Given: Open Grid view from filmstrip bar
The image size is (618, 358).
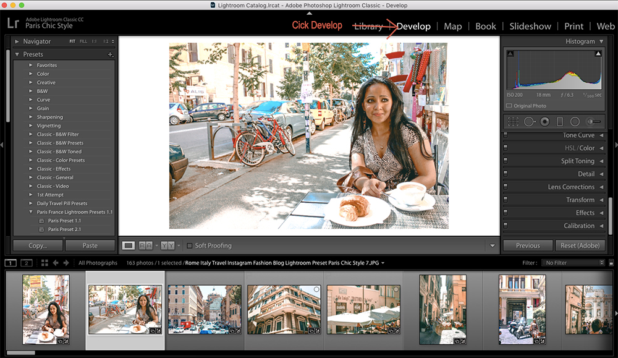Looking at the screenshot, I should pyautogui.click(x=44, y=263).
